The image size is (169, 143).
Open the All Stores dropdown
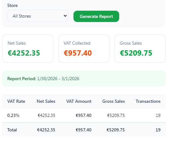coord(38,16)
